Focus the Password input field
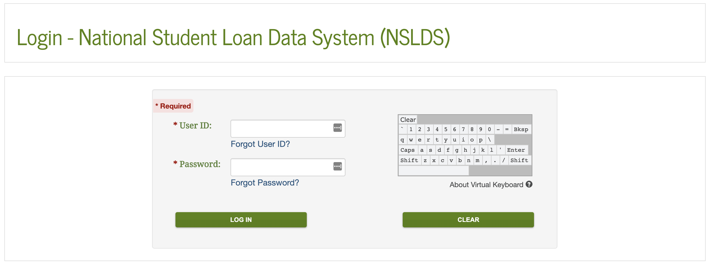Viewport: 710px width, 266px height. coord(288,167)
